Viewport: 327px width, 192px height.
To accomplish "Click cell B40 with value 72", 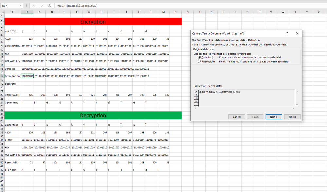I will click(x=27, y=163).
